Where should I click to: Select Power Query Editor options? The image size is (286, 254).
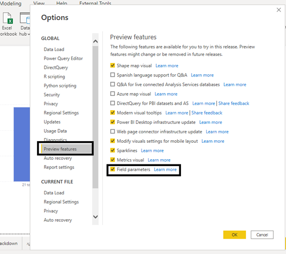(x=63, y=58)
